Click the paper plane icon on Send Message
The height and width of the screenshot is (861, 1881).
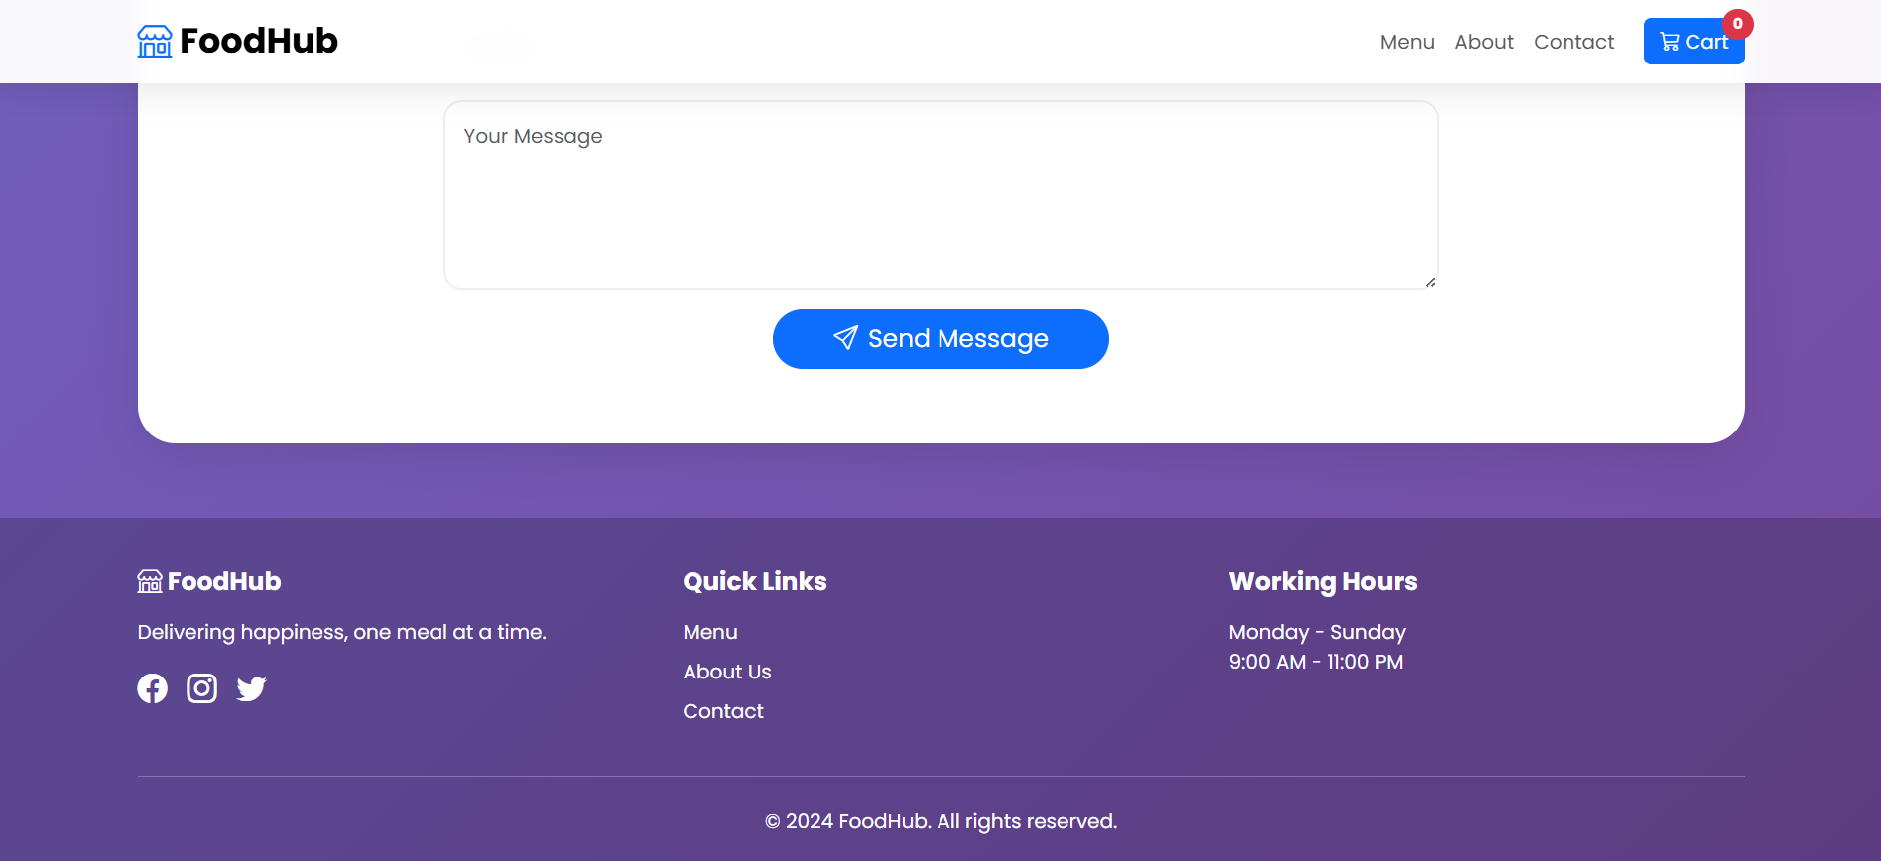(845, 338)
